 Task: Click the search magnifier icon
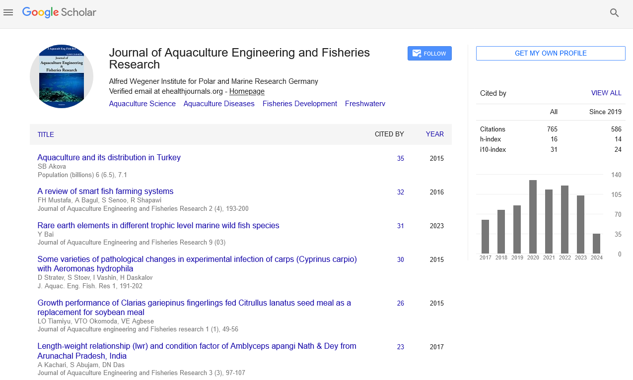(x=615, y=13)
